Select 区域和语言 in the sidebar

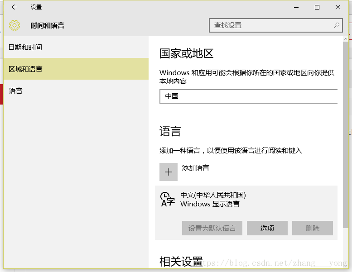(x=76, y=69)
